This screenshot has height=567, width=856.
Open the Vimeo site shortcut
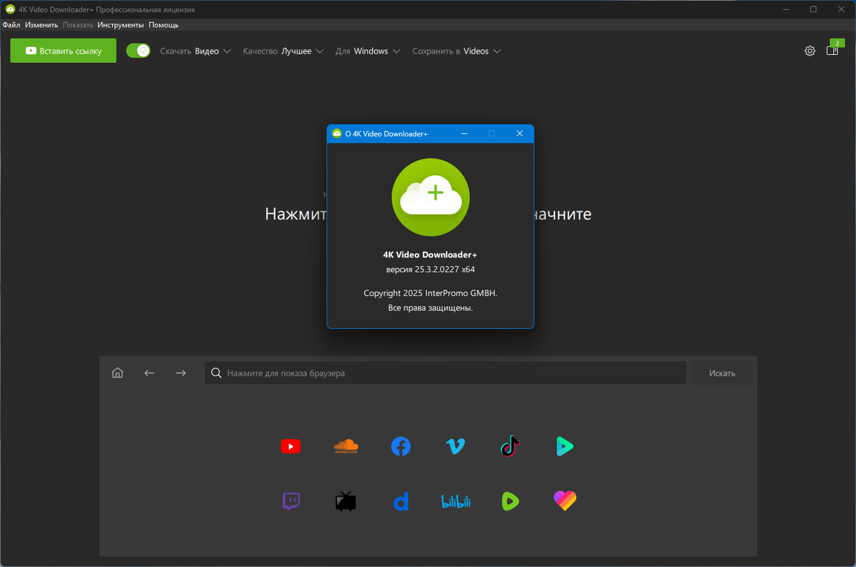coord(456,446)
